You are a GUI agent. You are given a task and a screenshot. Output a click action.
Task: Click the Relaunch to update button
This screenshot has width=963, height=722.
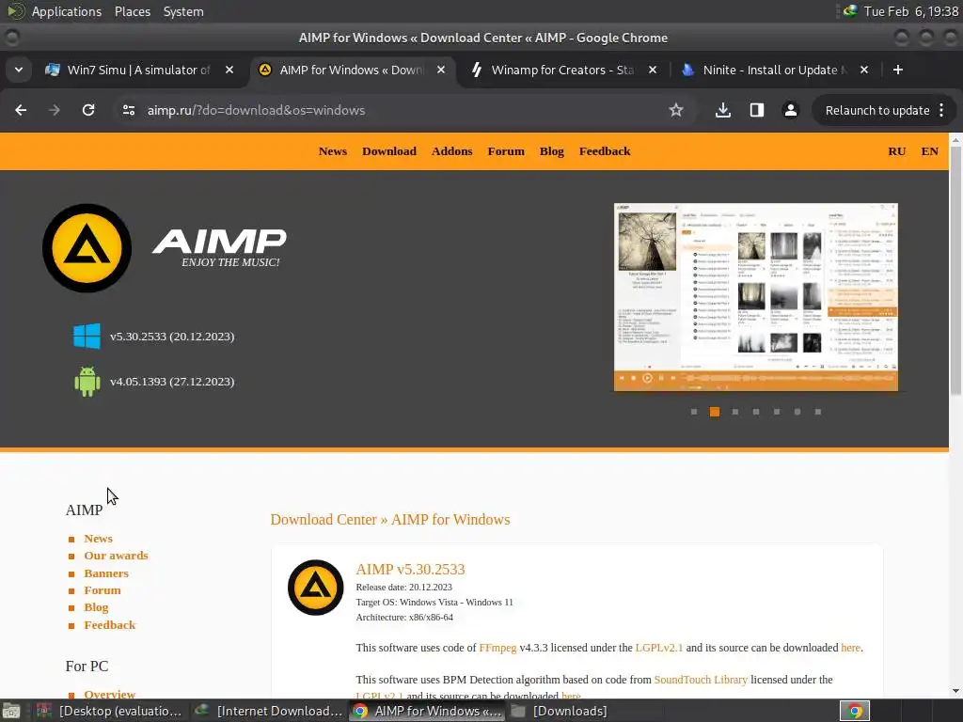click(877, 110)
